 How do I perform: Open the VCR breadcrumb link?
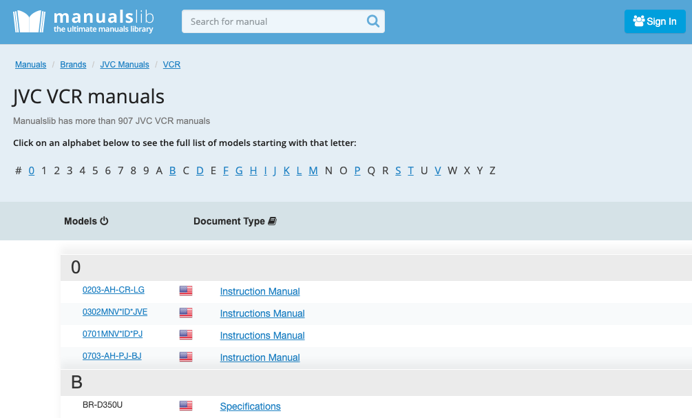click(171, 65)
